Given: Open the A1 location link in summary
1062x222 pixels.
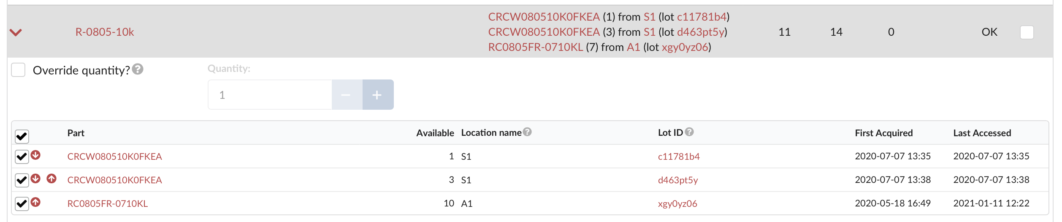Looking at the screenshot, I should click(633, 47).
